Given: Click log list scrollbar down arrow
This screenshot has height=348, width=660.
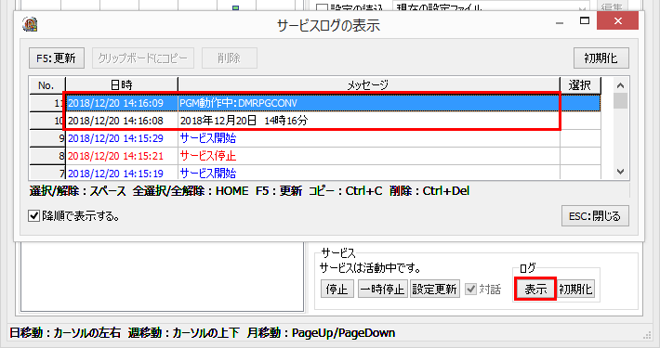Looking at the screenshot, I should (620, 172).
